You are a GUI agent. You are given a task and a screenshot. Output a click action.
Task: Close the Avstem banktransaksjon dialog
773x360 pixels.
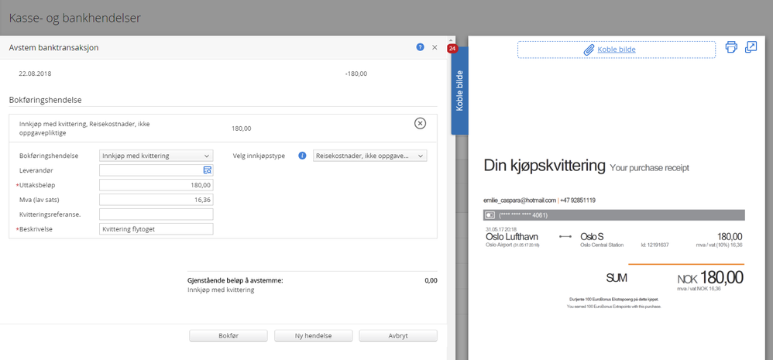pyautogui.click(x=435, y=47)
